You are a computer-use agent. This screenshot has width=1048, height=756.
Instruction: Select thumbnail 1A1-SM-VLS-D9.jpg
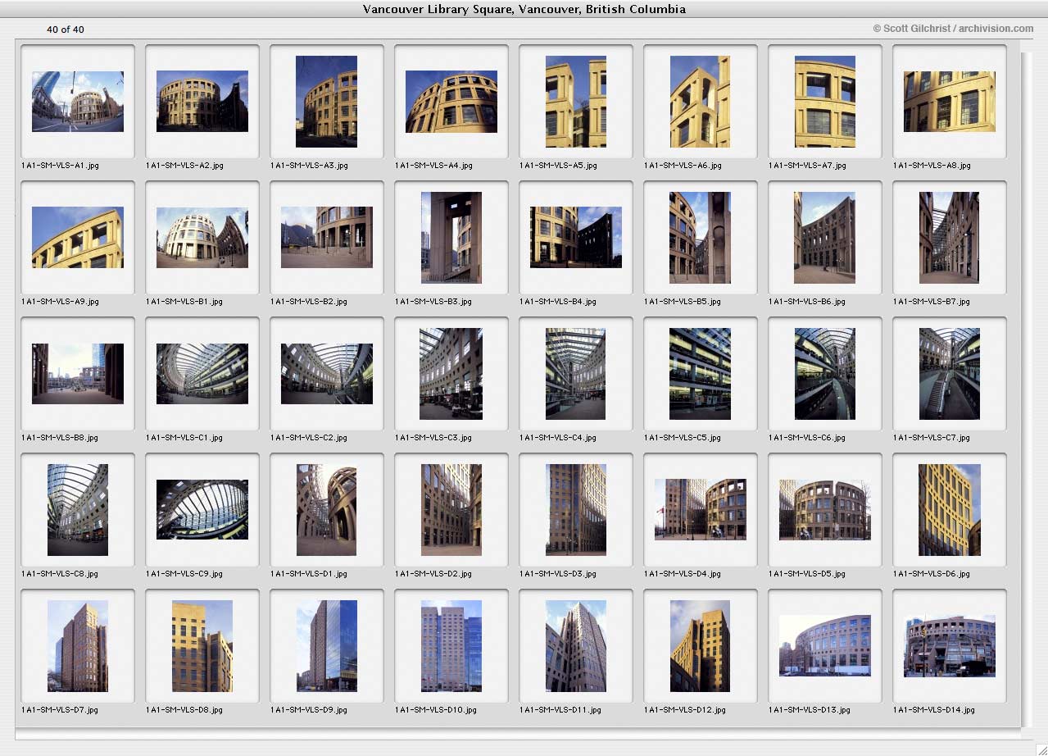click(x=327, y=646)
